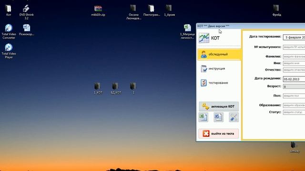Switch to the тестирование tab
This screenshot has height=171, width=305.
tap(219, 83)
